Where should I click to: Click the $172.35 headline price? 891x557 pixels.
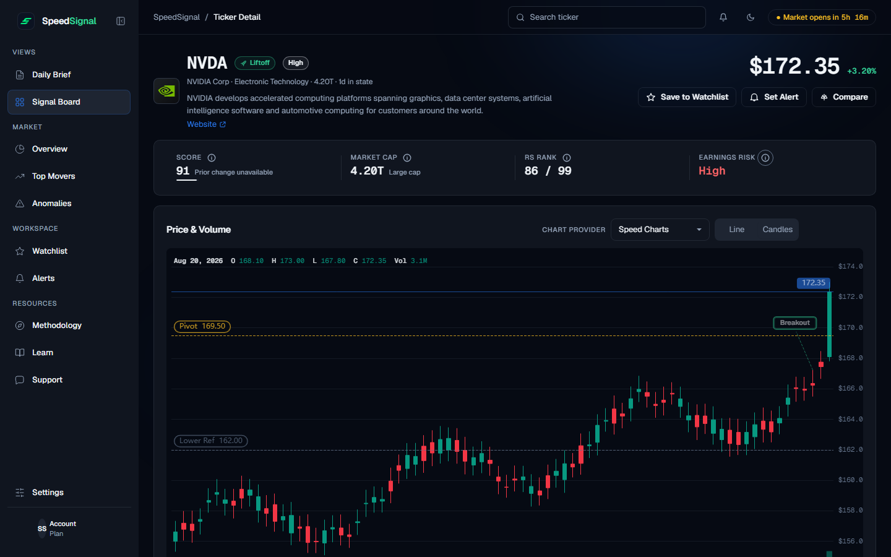click(794, 66)
